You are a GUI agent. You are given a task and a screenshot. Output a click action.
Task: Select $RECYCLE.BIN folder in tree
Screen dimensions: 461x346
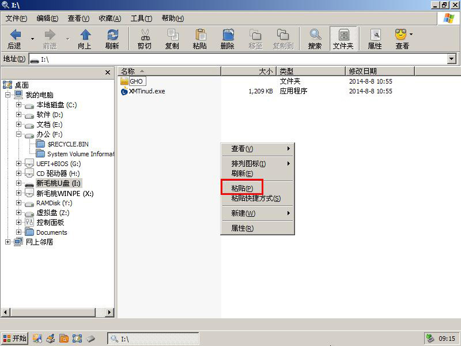[68, 144]
